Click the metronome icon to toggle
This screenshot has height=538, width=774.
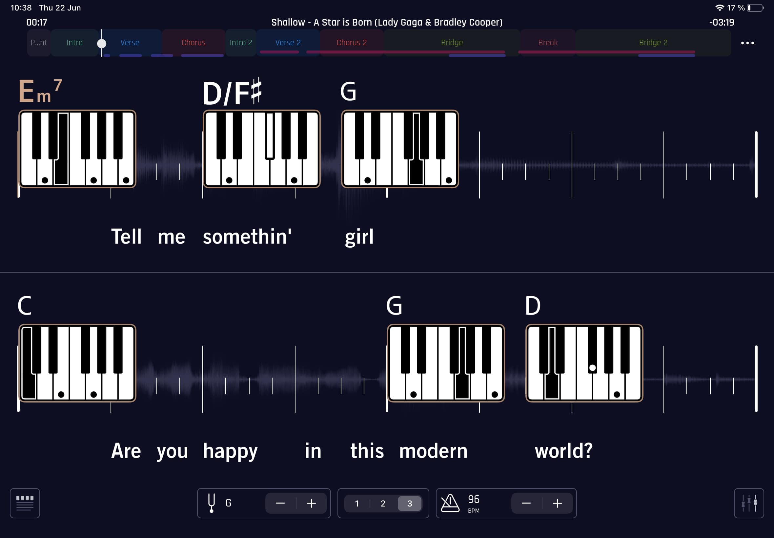pos(451,503)
